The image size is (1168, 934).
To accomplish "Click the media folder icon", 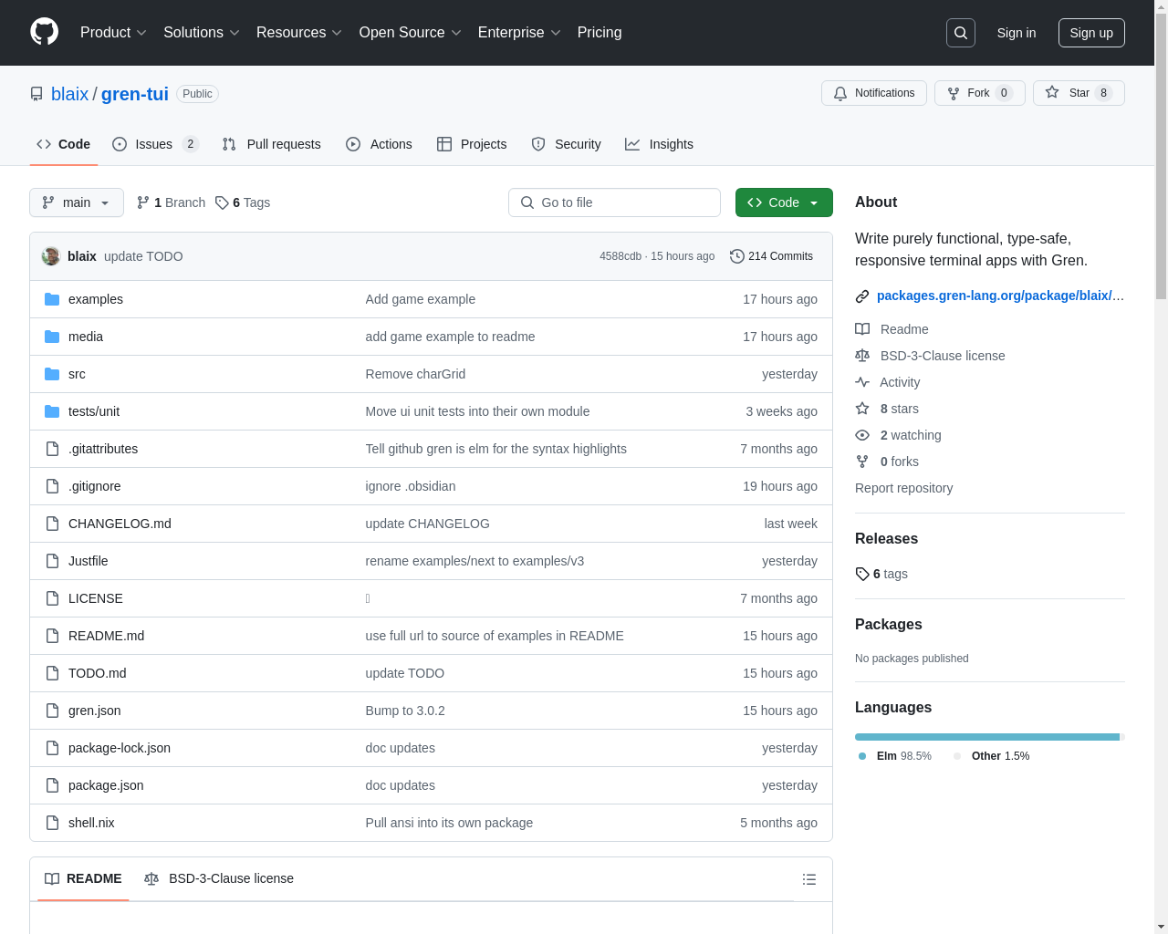I will point(52,337).
